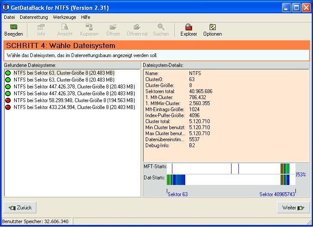
Task: Open the Werkzeuge menu
Action: tap(64, 17)
